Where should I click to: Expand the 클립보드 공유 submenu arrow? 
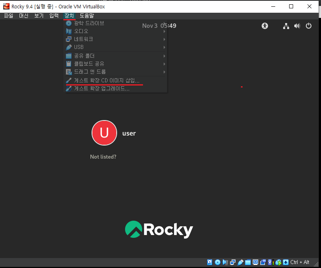164,64
